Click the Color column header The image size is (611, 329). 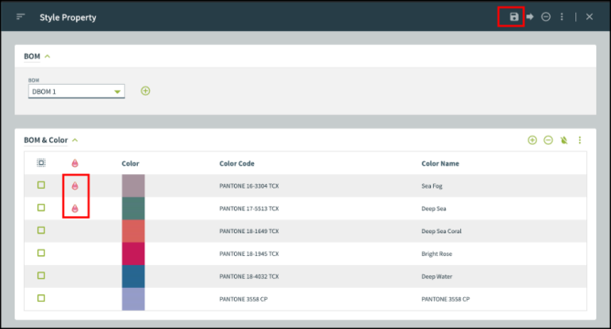(131, 163)
